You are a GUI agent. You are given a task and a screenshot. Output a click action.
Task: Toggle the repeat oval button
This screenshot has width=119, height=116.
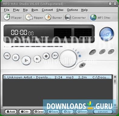pos(111,52)
